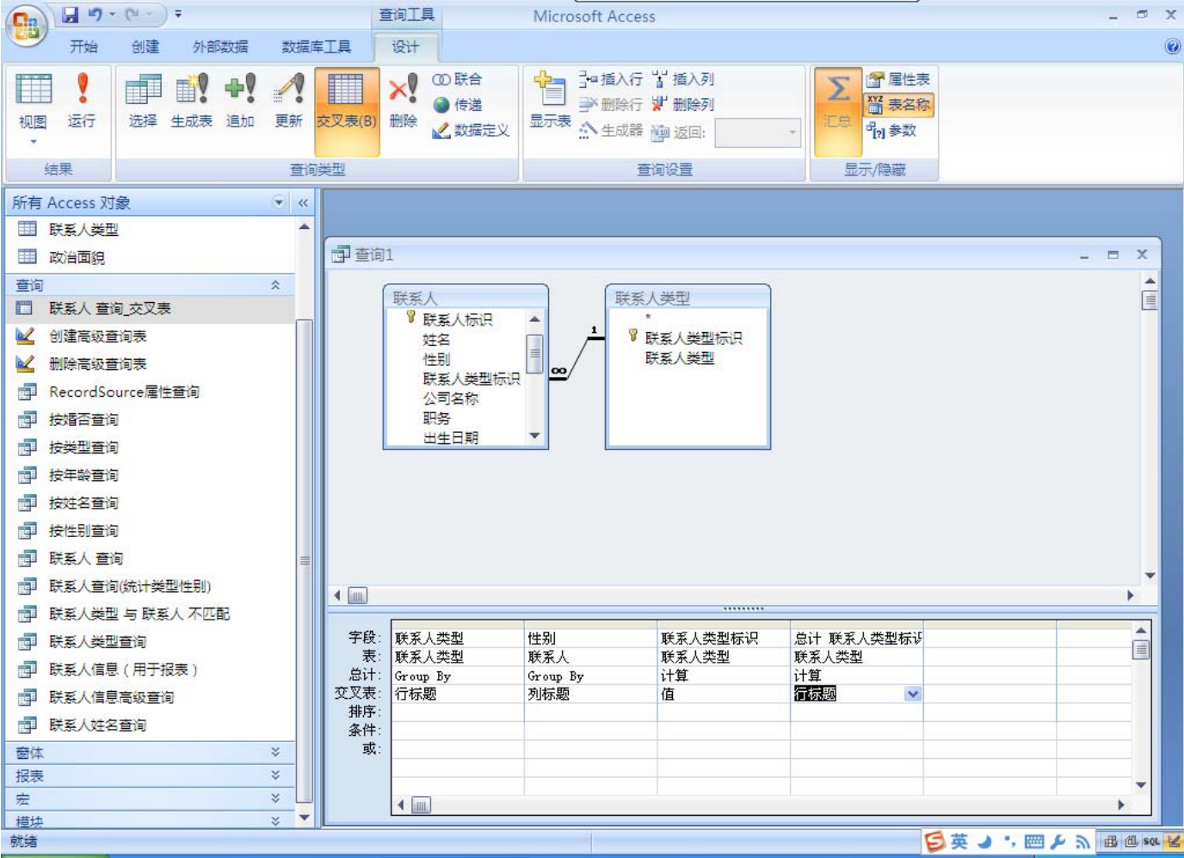Choose the 更新 (Update) query icon

[x=289, y=90]
